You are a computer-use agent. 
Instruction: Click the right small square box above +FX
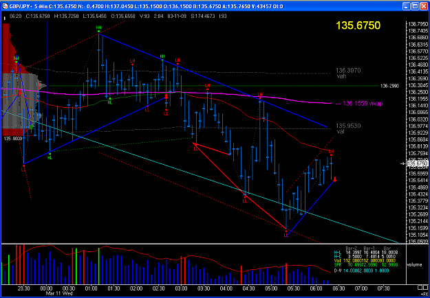425,288
